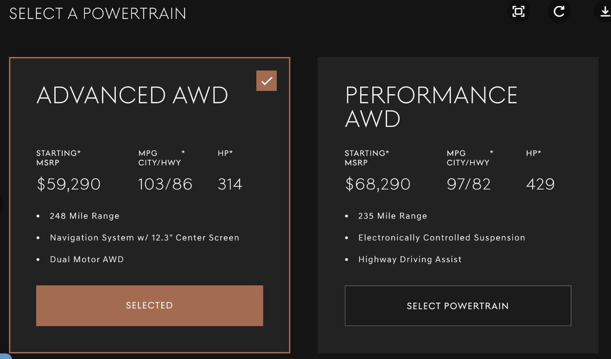This screenshot has width=611, height=359.
Task: Click the 429 horsepower value
Action: tap(541, 184)
